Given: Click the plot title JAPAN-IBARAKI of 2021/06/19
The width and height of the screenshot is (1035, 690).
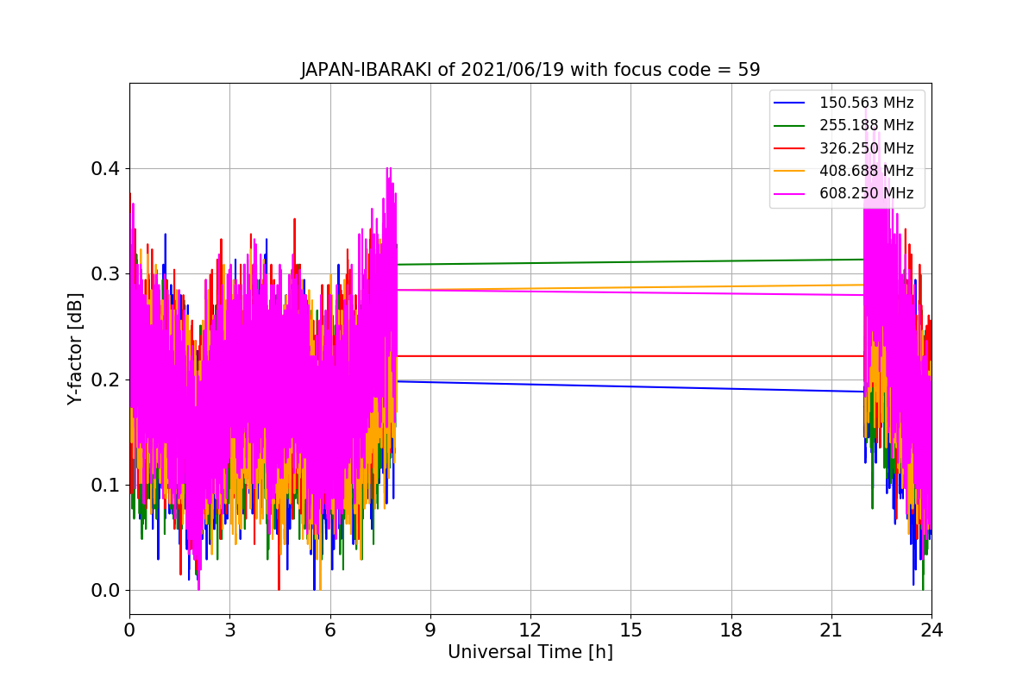Looking at the screenshot, I should [x=530, y=70].
